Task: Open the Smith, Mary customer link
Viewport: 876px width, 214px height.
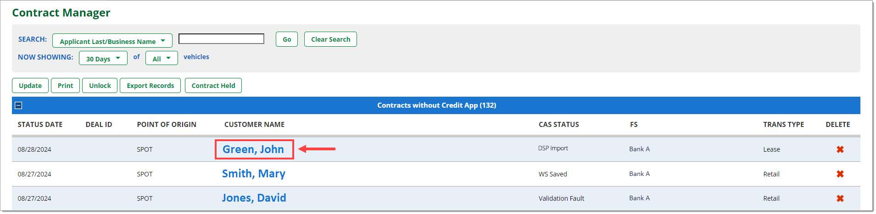Action: (254, 174)
